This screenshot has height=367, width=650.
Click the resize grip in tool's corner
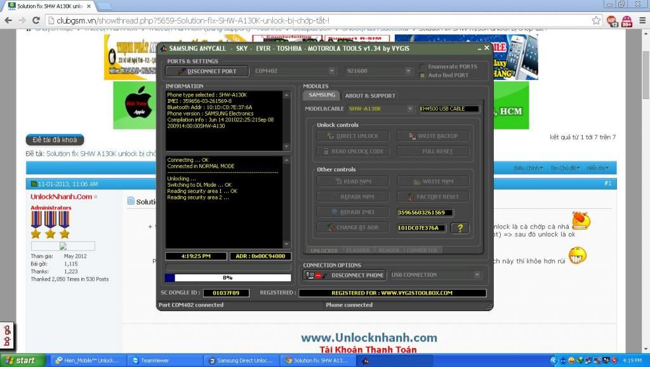point(489,307)
